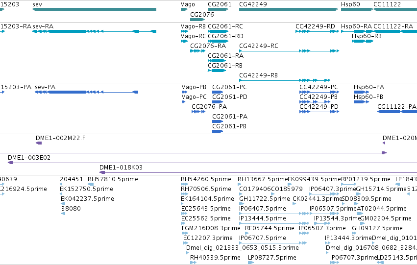Select the Hsp60 gene label
Screen dimensions: 417x265
[350, 4]
